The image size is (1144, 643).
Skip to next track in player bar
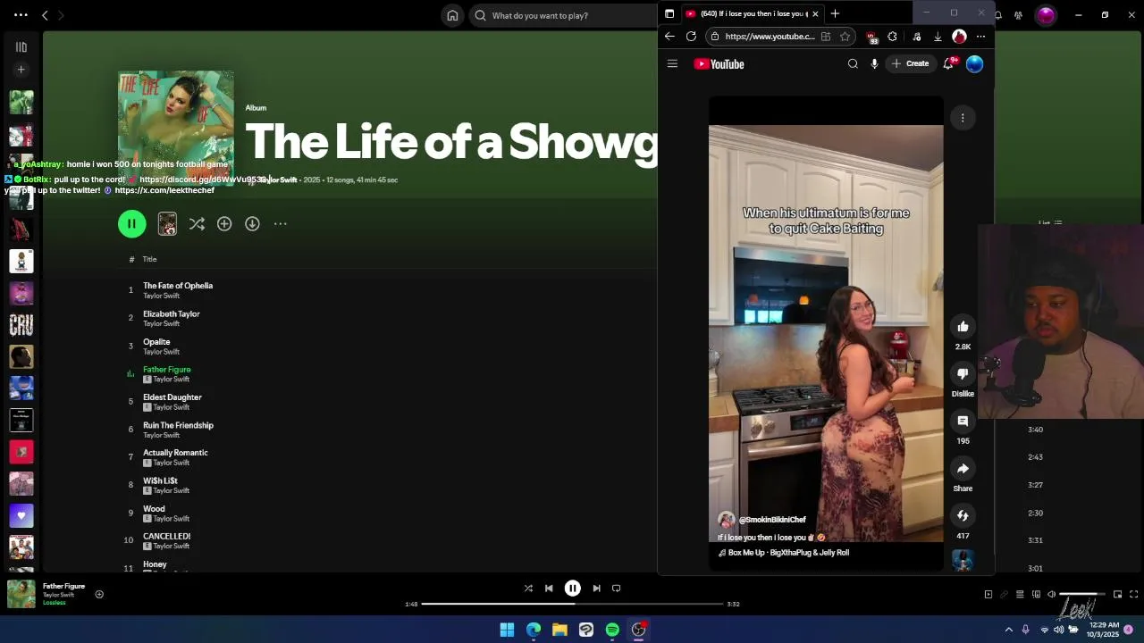pos(596,589)
